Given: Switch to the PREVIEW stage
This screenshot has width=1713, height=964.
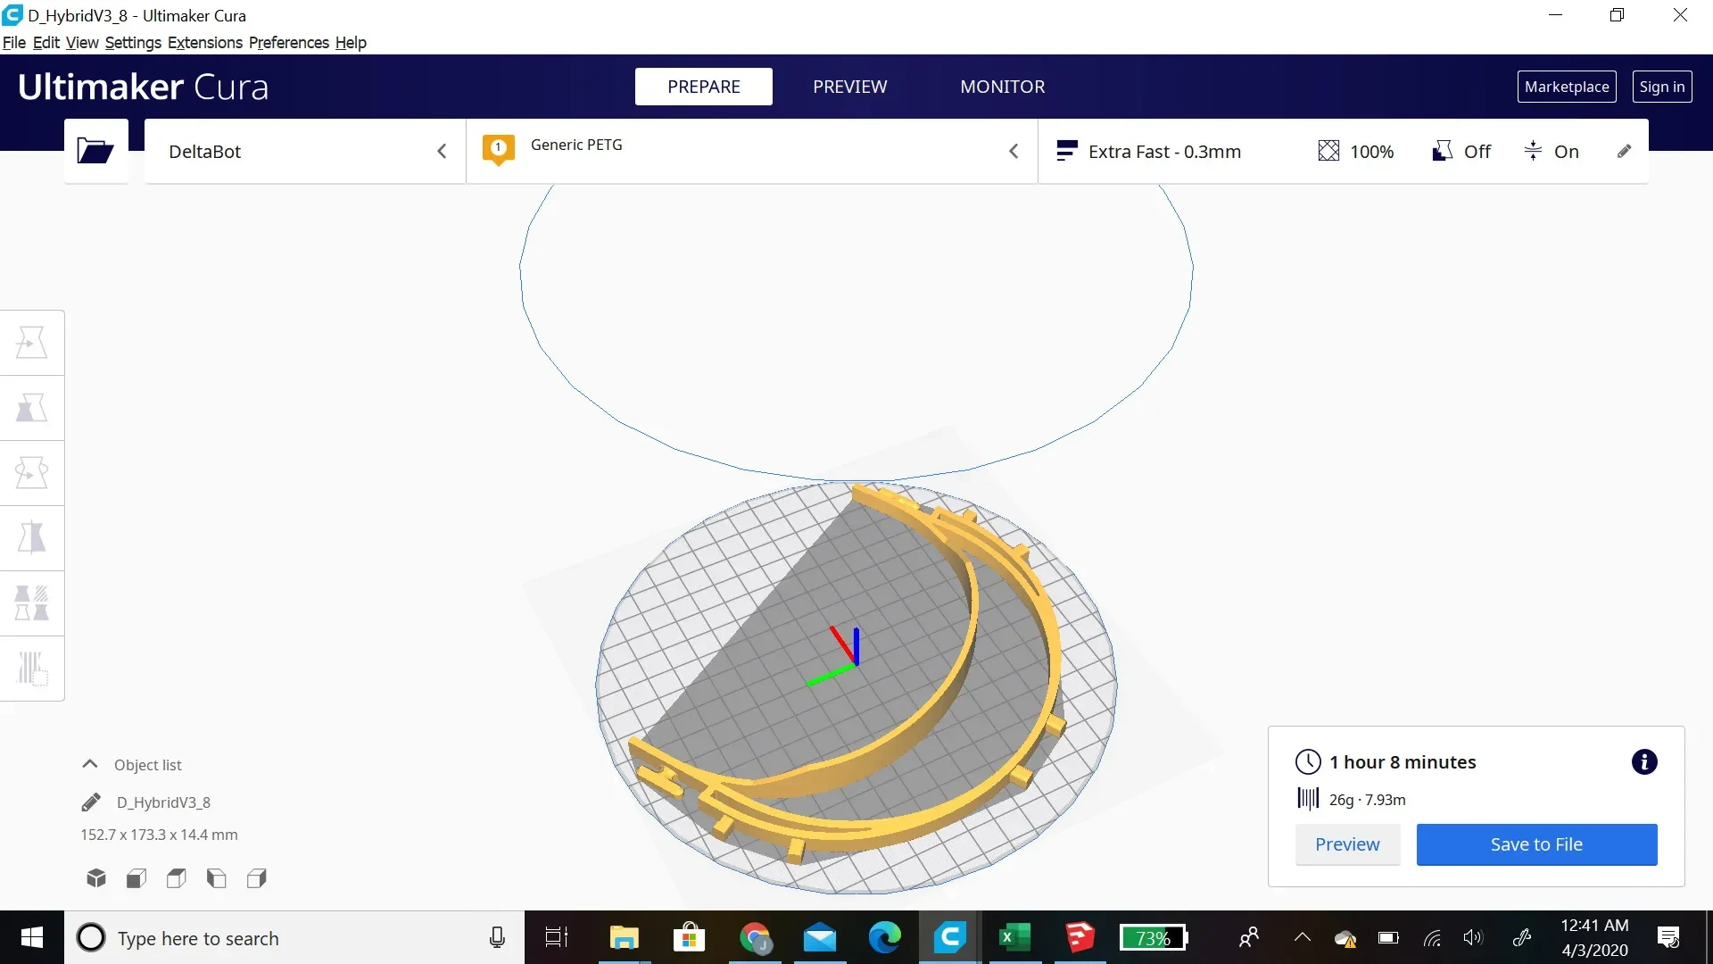Looking at the screenshot, I should [850, 87].
